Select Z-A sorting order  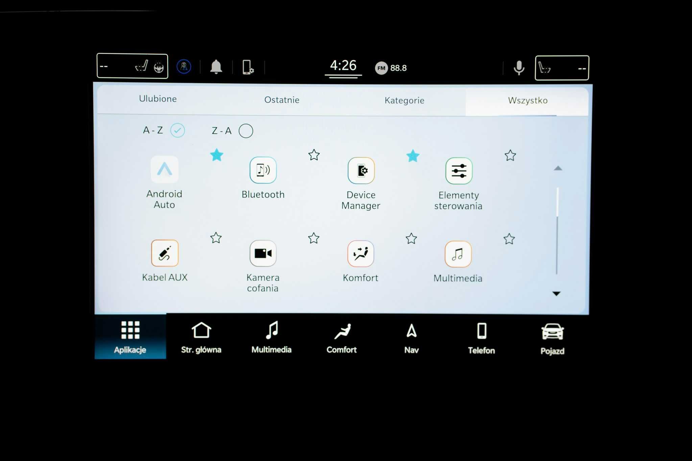coord(247,131)
